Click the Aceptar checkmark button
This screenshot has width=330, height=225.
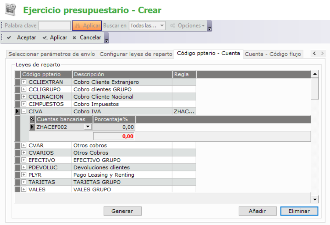coord(21,38)
